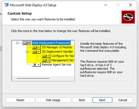Click the feature tree horizontal scrollbar
The height and width of the screenshot is (109, 139).
coord(33,78)
